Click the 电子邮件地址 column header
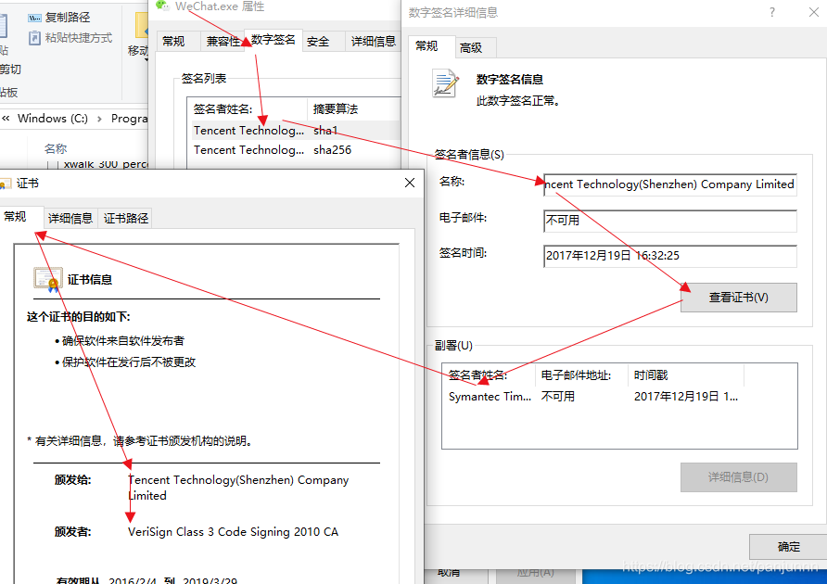827x584 pixels. [x=581, y=375]
